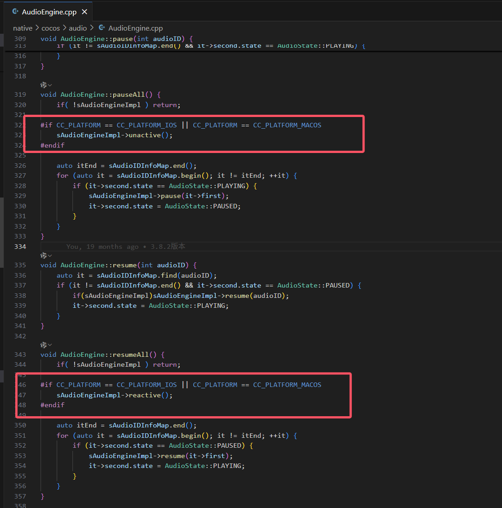Image resolution: width=502 pixels, height=508 pixels.
Task: Click 'CC_PLATFORM_MACOS' on line 322
Action: pyautogui.click(x=287, y=125)
